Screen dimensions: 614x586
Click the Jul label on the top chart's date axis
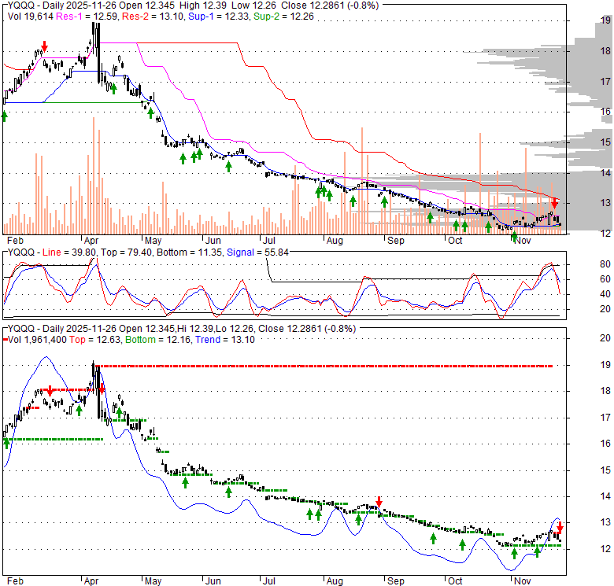[x=269, y=241]
